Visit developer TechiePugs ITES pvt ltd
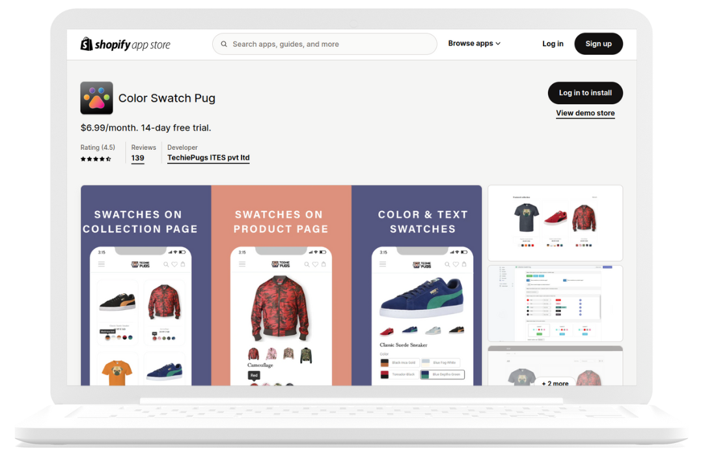Image resolution: width=703 pixels, height=456 pixels. (208, 158)
